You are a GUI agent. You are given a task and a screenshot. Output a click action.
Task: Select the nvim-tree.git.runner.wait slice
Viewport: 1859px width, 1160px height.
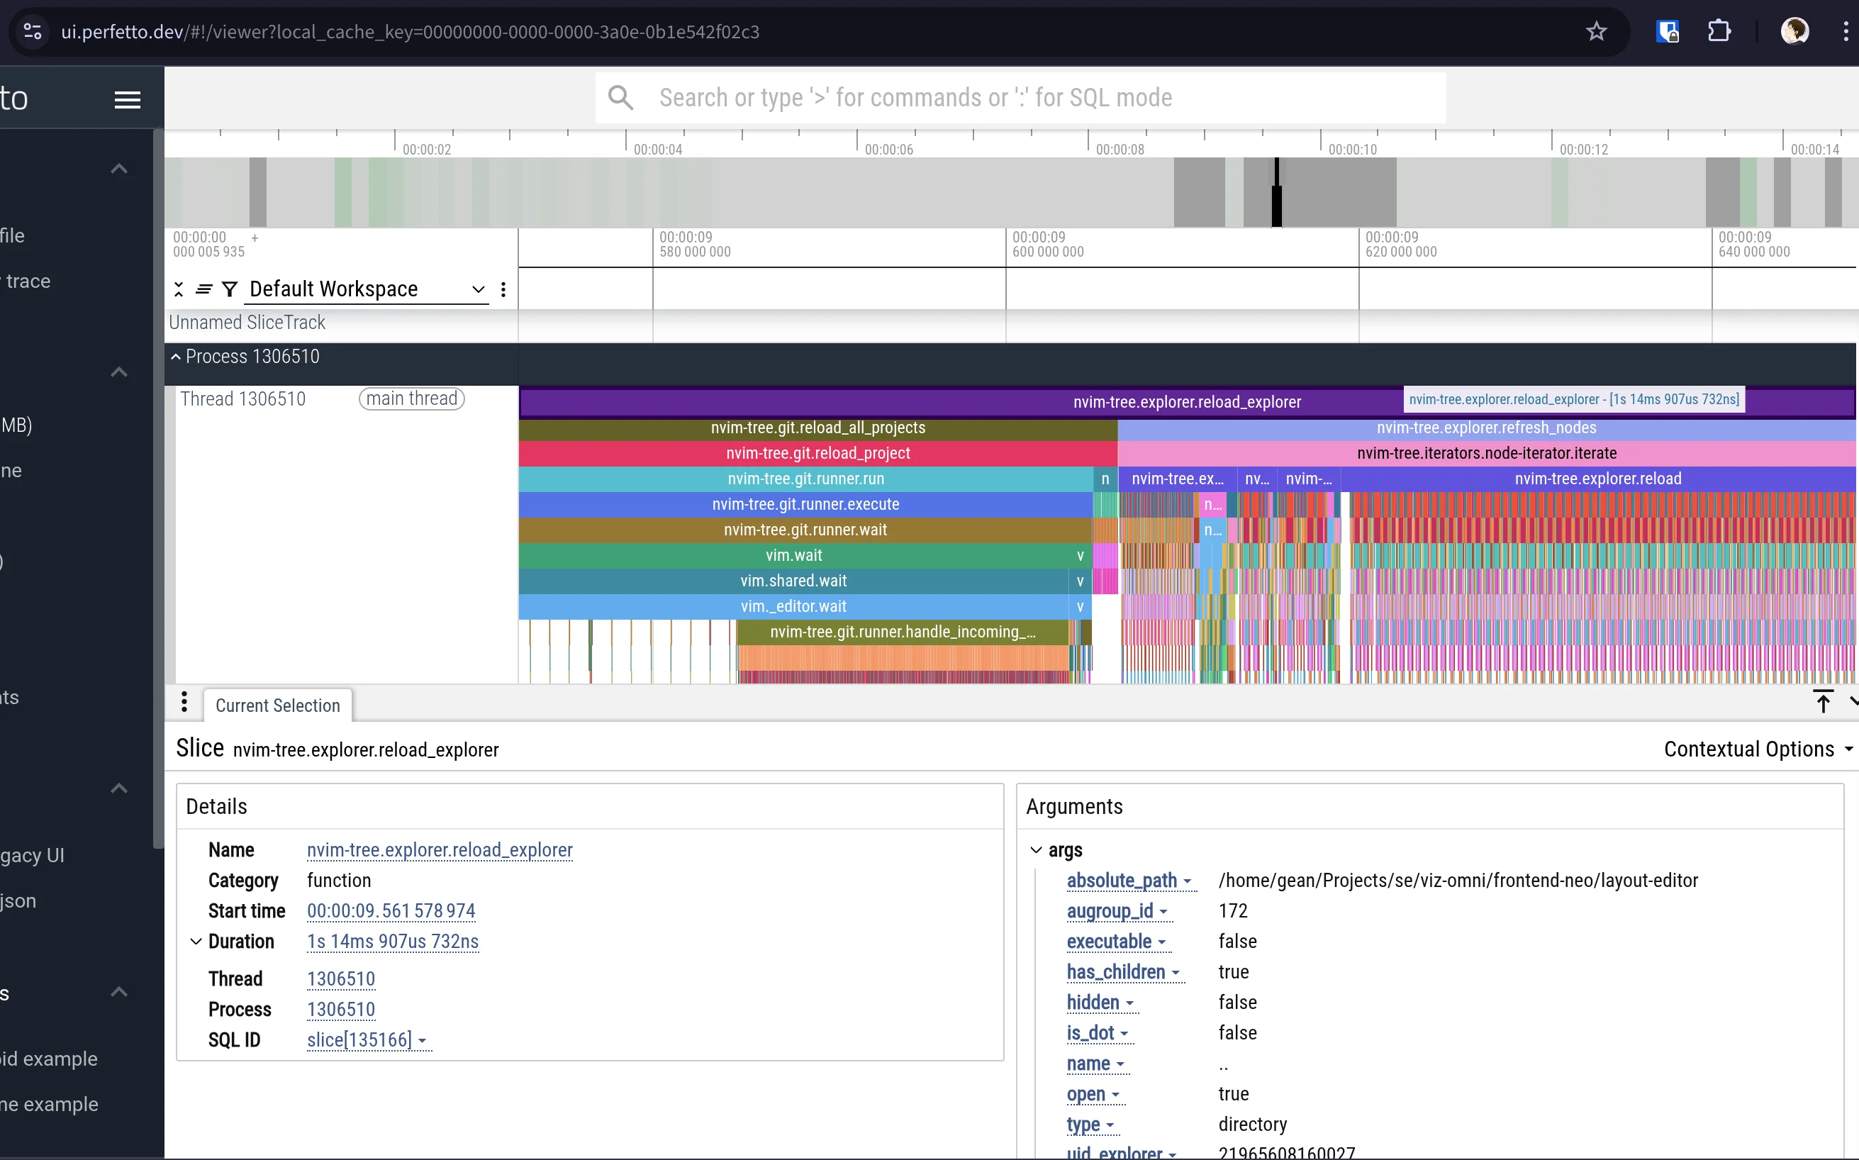pyautogui.click(x=805, y=530)
